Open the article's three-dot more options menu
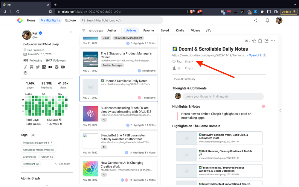The image size is (299, 187). point(273,41)
